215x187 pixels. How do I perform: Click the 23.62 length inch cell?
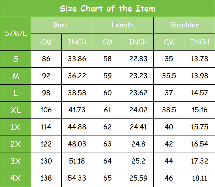click(138, 93)
